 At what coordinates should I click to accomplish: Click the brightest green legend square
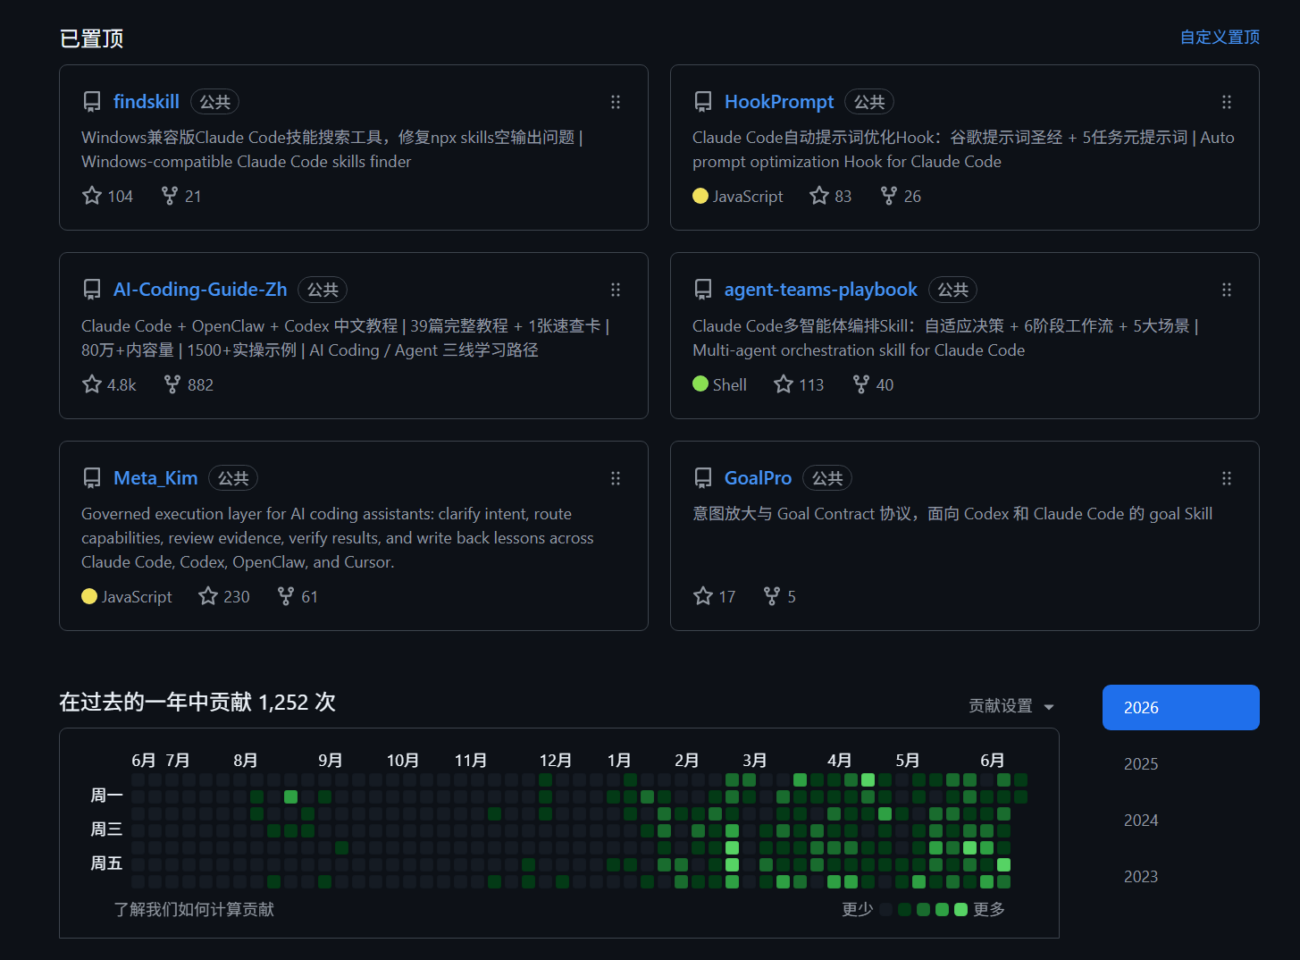[960, 910]
